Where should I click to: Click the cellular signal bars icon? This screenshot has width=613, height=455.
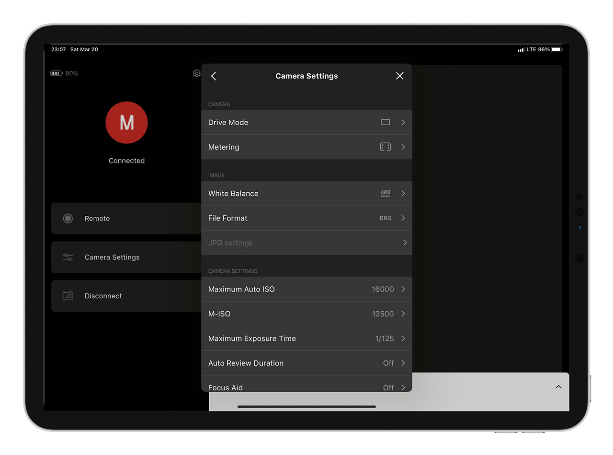pyautogui.click(x=521, y=50)
